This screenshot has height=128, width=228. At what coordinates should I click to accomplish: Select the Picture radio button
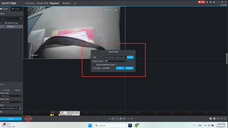[13, 90]
